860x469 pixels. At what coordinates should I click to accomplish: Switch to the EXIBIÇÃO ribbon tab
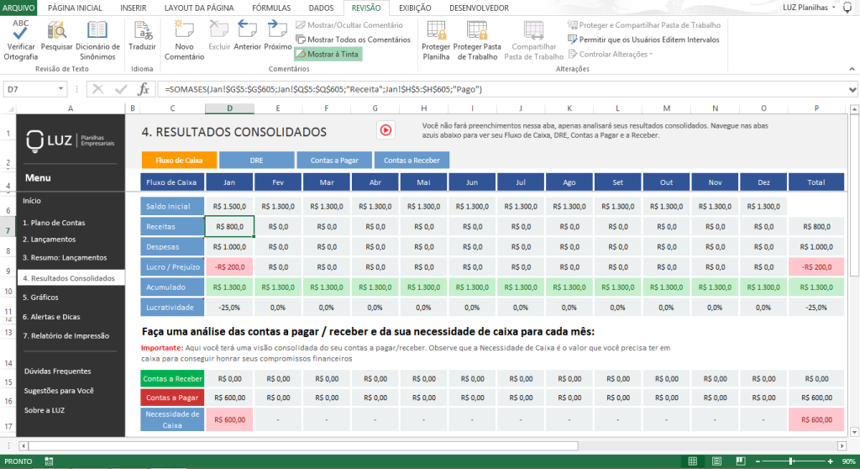tap(415, 8)
